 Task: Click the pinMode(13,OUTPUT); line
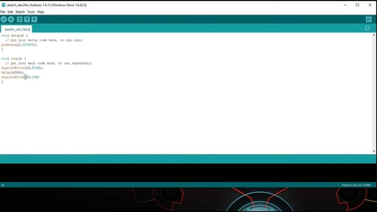click(19, 45)
